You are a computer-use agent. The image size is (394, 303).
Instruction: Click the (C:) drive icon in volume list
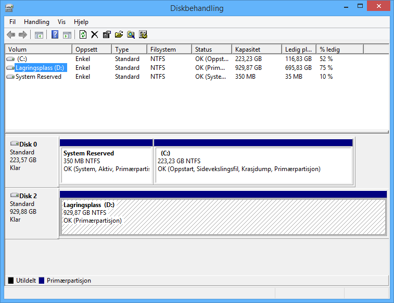click(x=10, y=59)
